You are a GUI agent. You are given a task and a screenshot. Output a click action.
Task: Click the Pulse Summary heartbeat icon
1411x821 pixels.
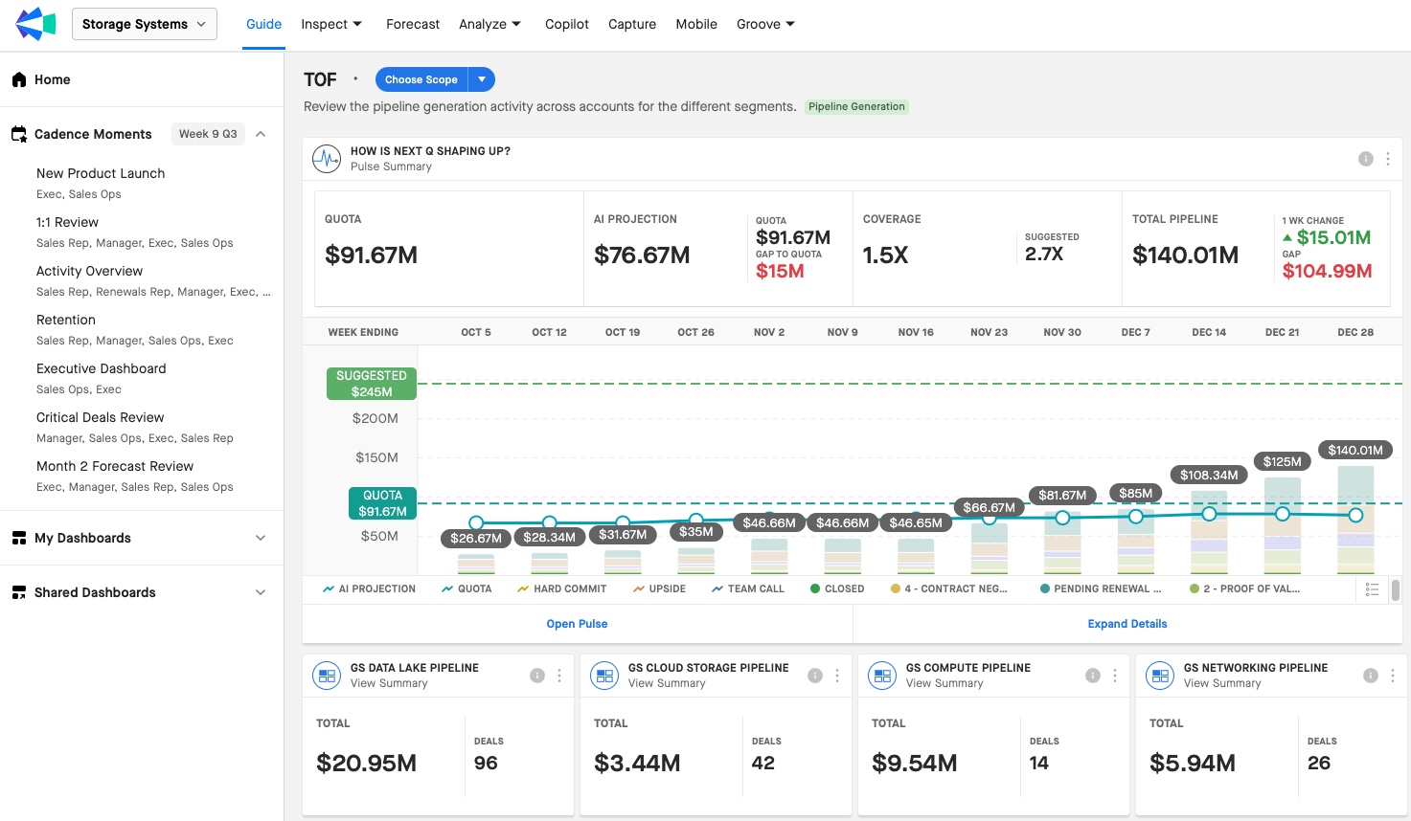[x=327, y=159]
